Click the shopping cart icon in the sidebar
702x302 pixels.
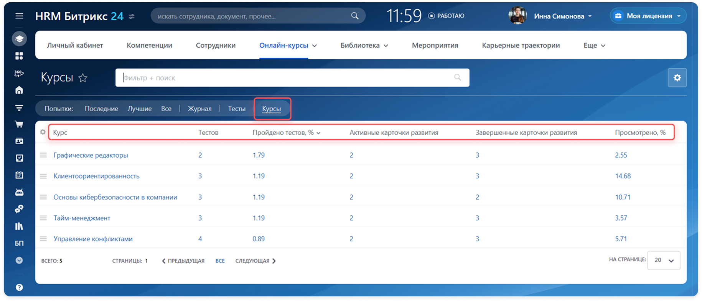point(19,124)
